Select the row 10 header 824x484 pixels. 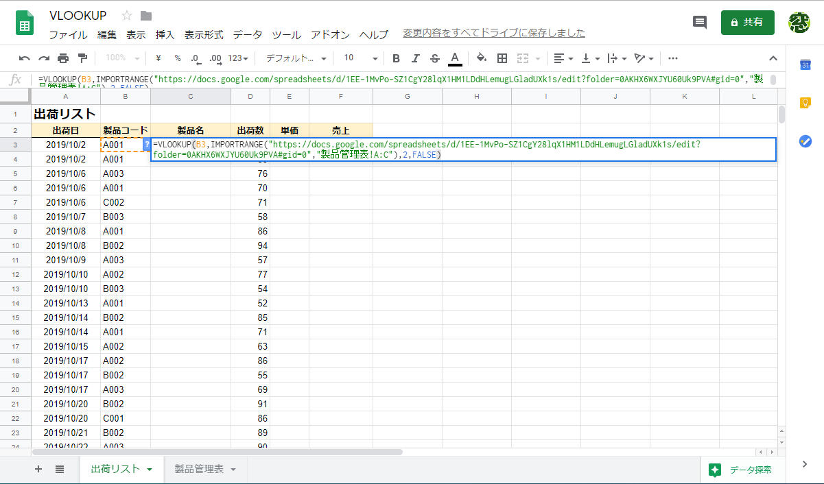15,245
